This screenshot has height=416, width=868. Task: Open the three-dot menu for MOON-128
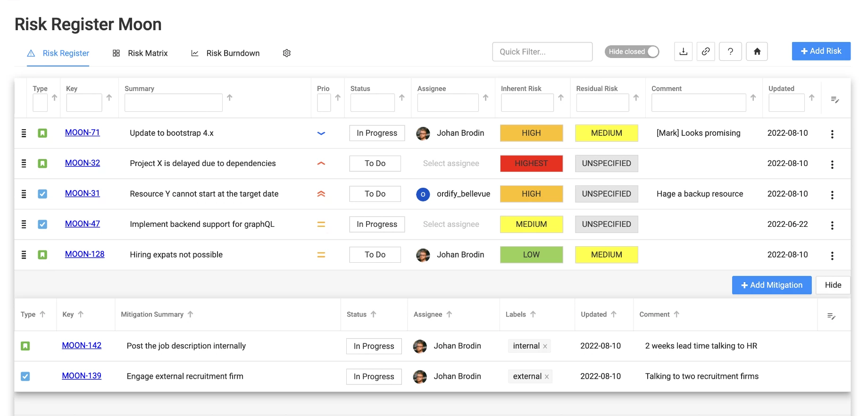[x=832, y=256]
